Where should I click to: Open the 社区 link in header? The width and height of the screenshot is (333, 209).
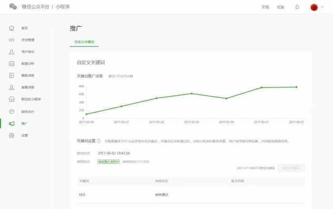[281, 7]
